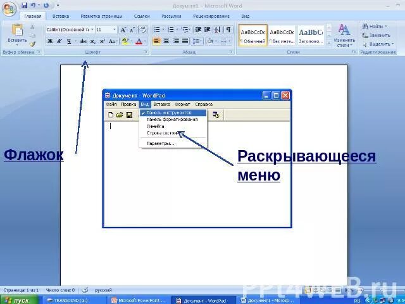
Task: Click spelling check icon in status bar
Action: [x=85, y=291]
